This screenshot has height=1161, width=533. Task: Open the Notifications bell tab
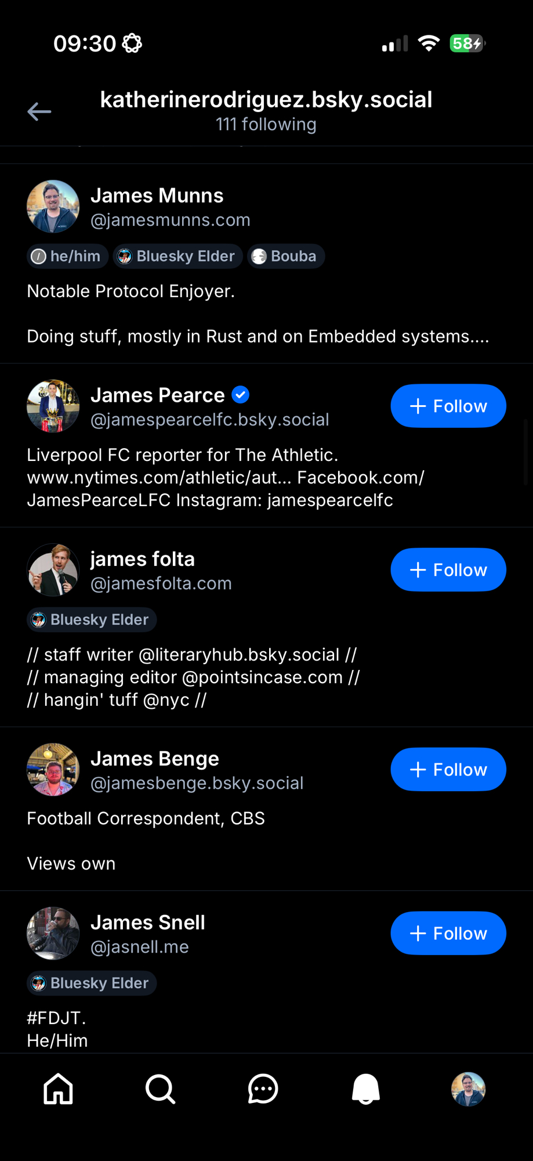click(x=366, y=1088)
